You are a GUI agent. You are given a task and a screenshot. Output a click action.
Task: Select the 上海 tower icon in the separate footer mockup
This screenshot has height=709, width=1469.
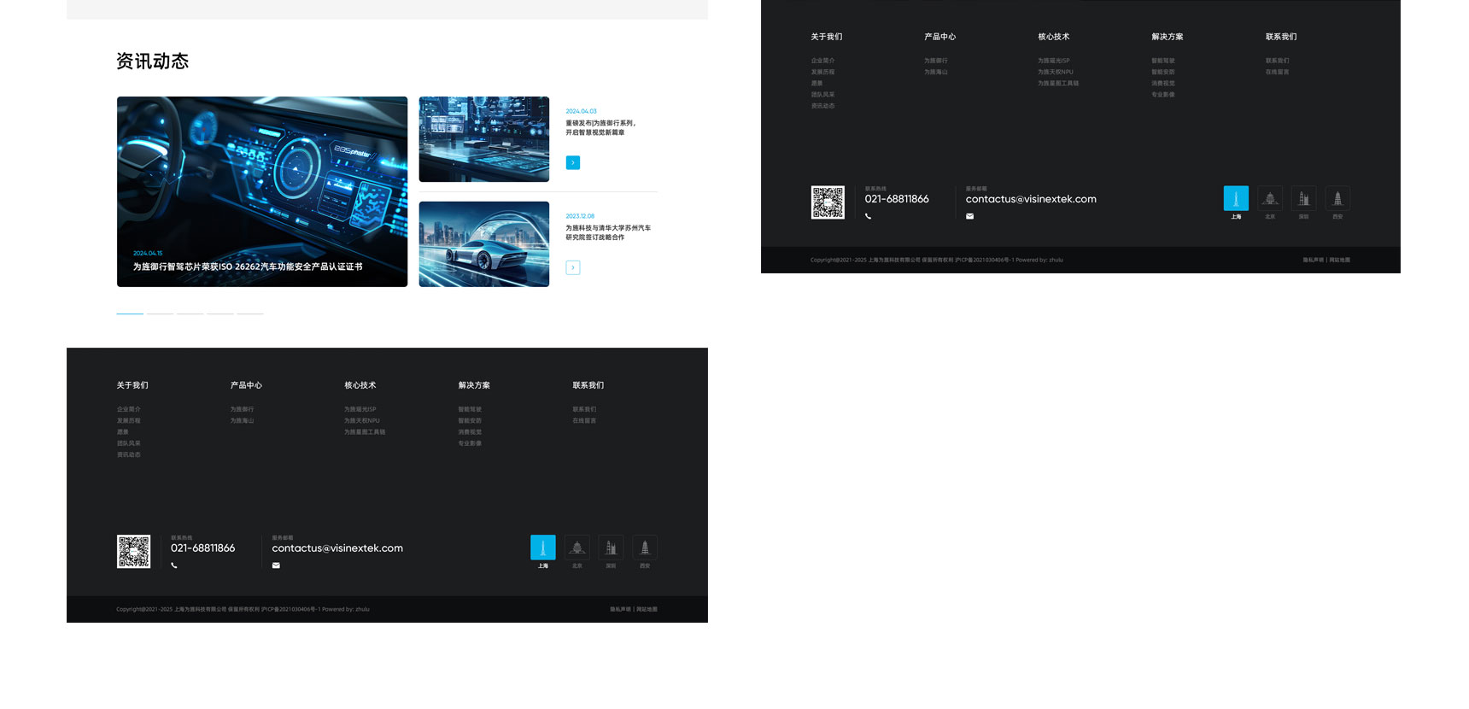[1236, 198]
